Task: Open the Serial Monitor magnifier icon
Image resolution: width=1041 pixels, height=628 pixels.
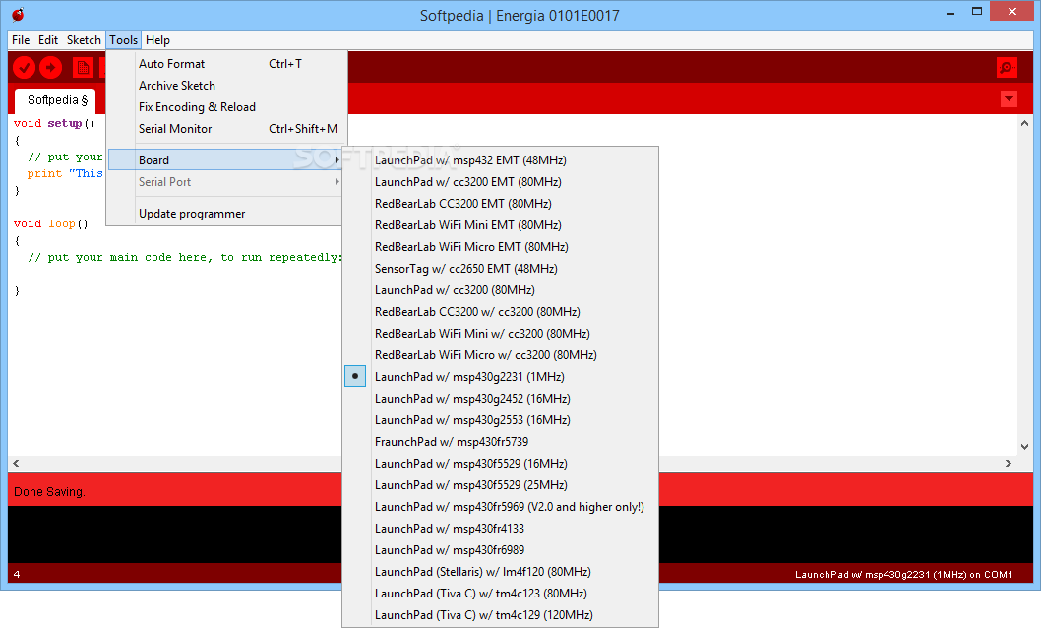Action: click(1008, 67)
